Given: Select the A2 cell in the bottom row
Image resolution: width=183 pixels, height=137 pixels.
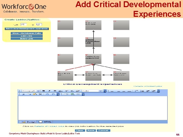Looking at the screenshot, I should click(x=93, y=76).
